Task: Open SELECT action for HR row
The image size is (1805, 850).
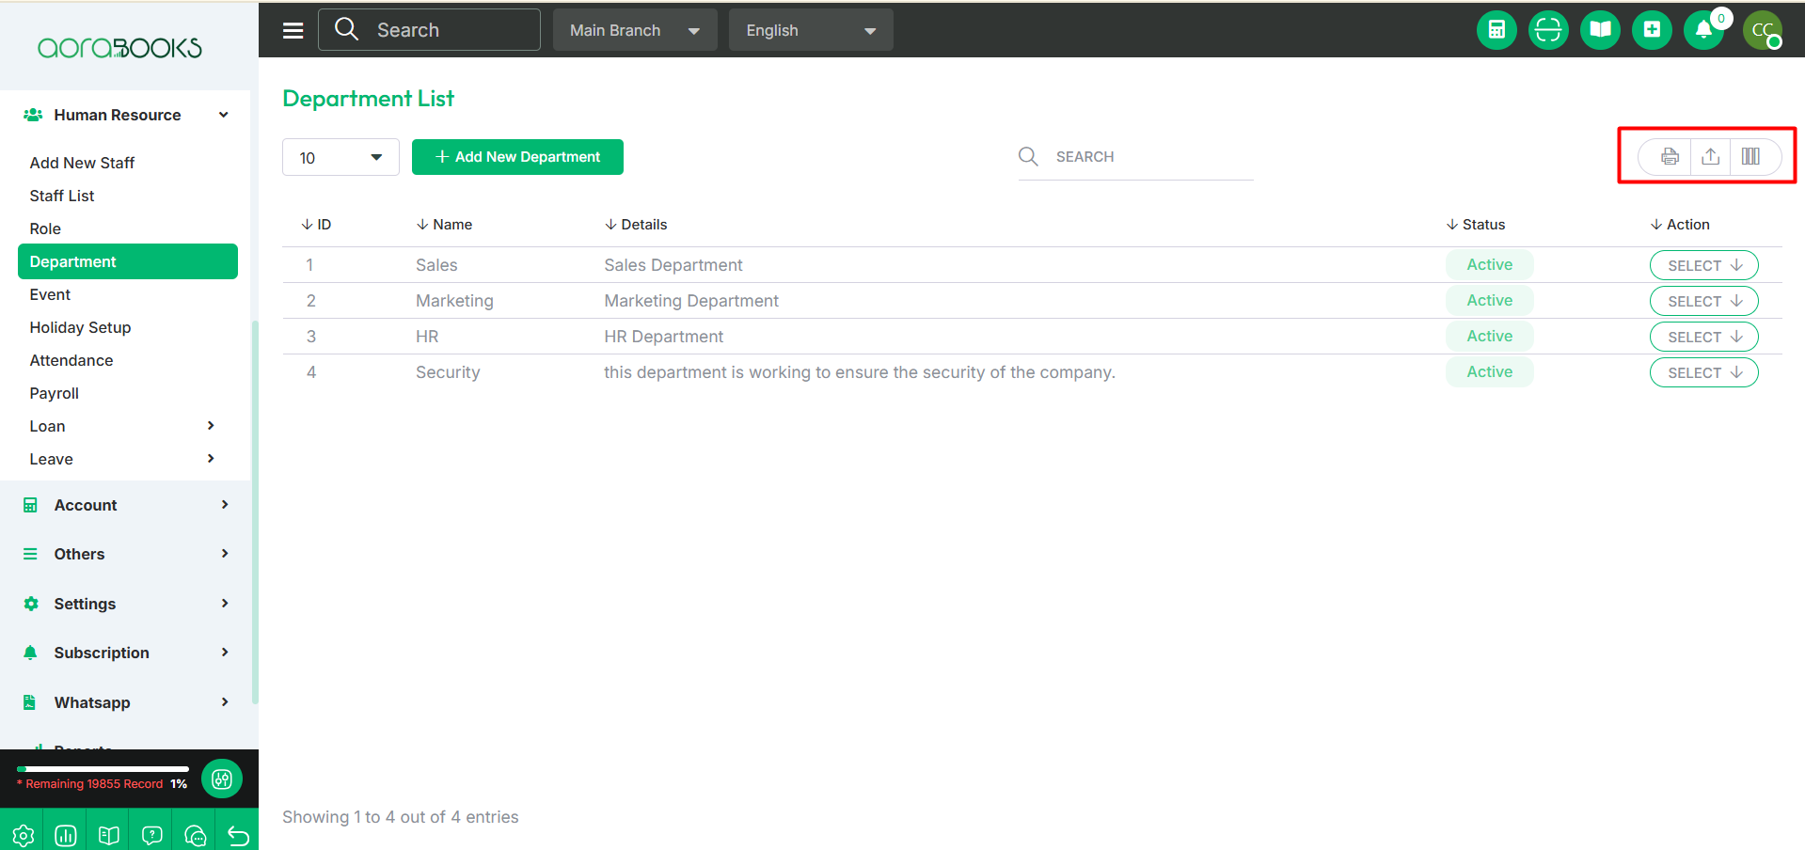Action: [x=1703, y=337]
